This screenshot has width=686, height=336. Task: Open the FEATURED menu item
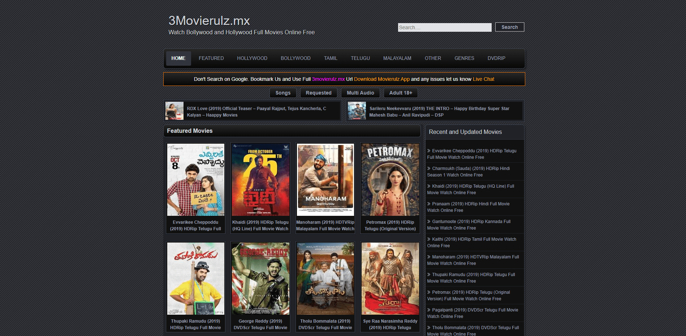(x=211, y=58)
